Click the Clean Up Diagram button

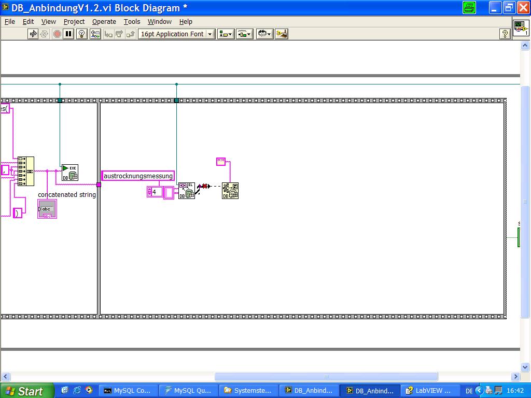(282, 34)
